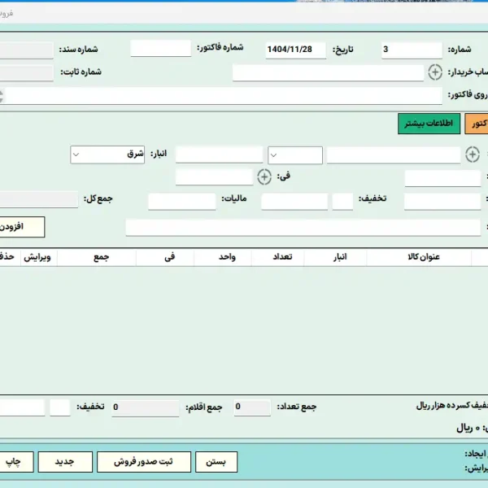Click the تعداد column header
This screenshot has width=488, height=488.
click(x=277, y=257)
